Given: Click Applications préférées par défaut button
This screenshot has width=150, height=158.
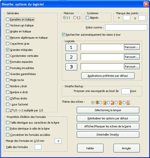Looking at the screenshot, I should pyautogui.click(x=108, y=76).
